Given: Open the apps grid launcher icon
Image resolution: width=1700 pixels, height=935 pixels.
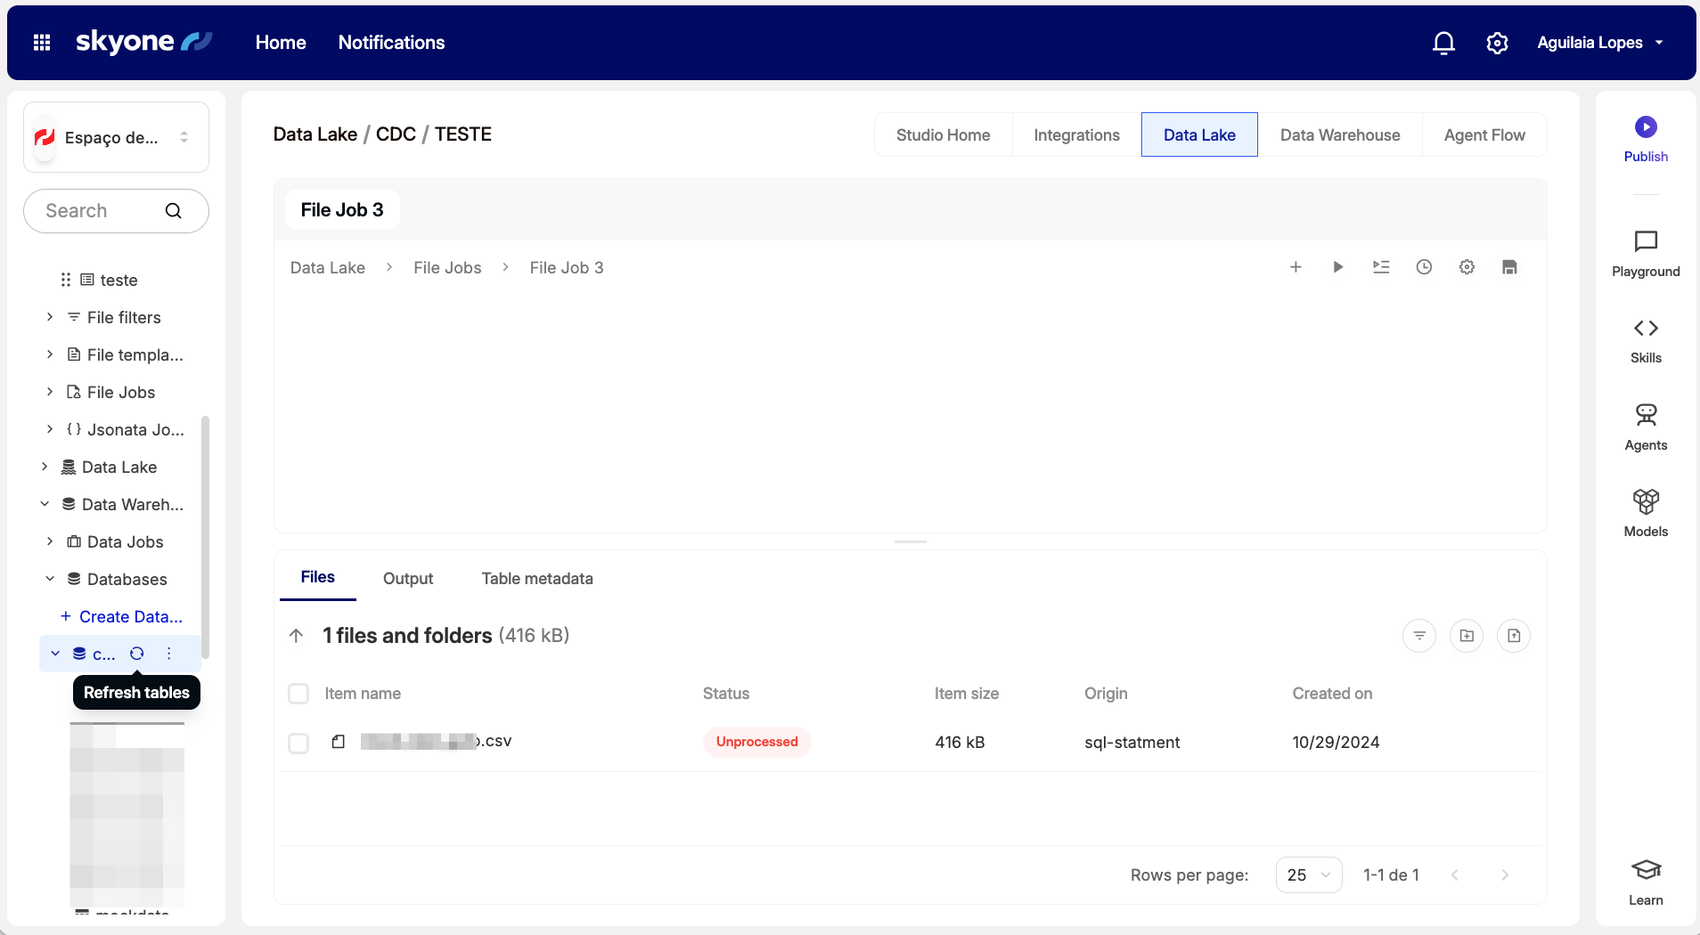Looking at the screenshot, I should click(42, 43).
